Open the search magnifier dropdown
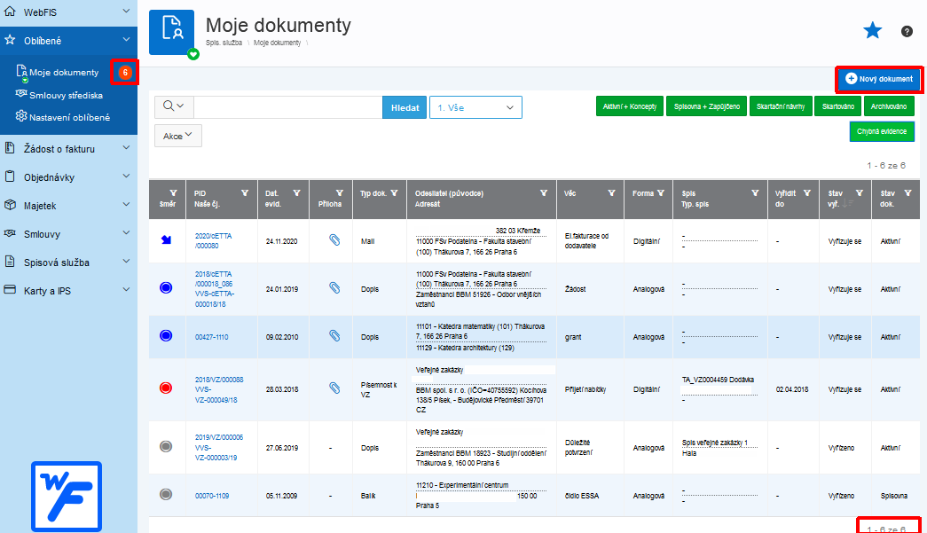 pos(174,106)
